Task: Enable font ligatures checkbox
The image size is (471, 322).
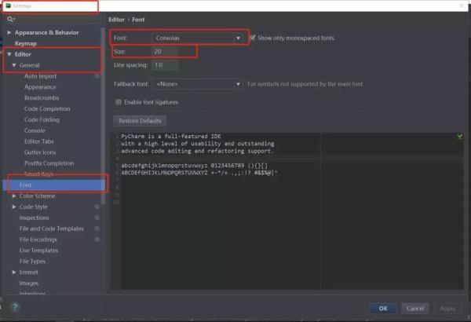Action: (x=119, y=102)
